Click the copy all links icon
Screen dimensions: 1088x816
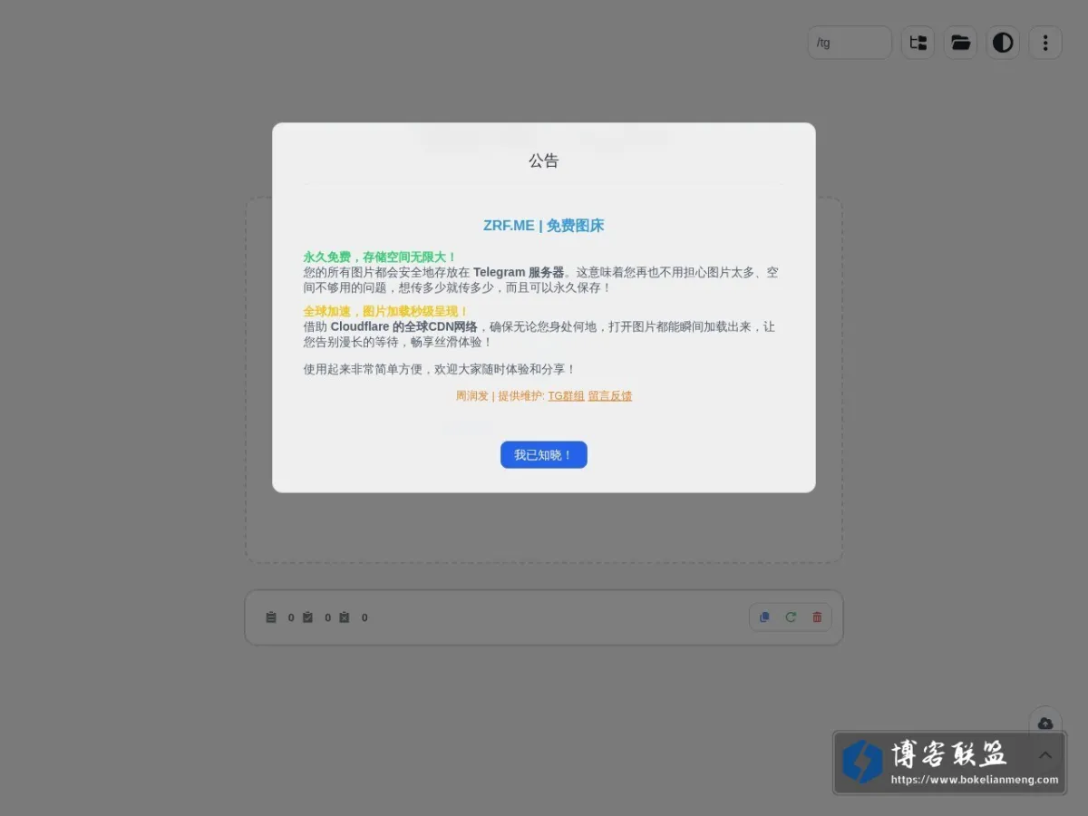coord(764,617)
